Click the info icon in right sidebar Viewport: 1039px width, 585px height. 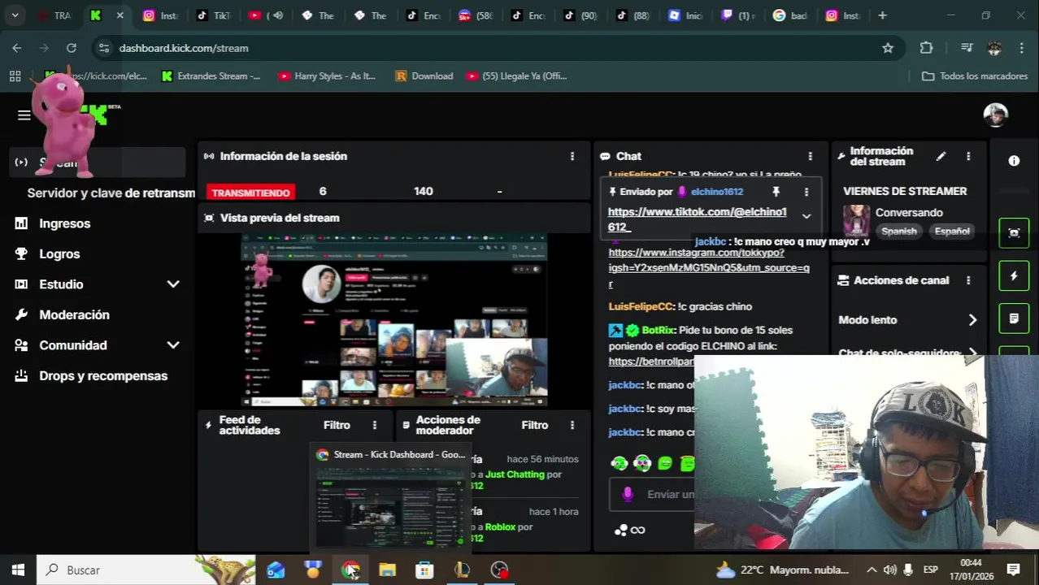point(1014,161)
